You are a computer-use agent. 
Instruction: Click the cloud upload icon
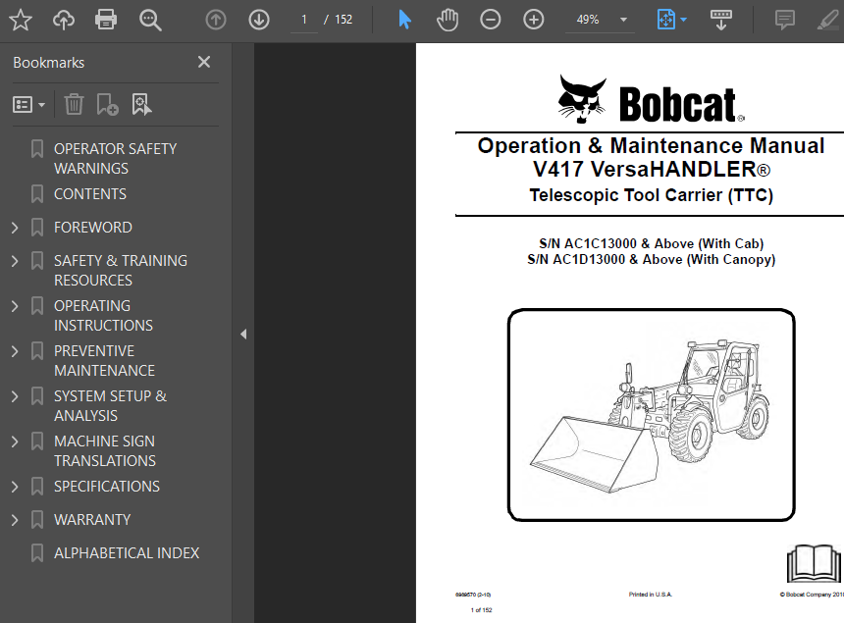(64, 20)
